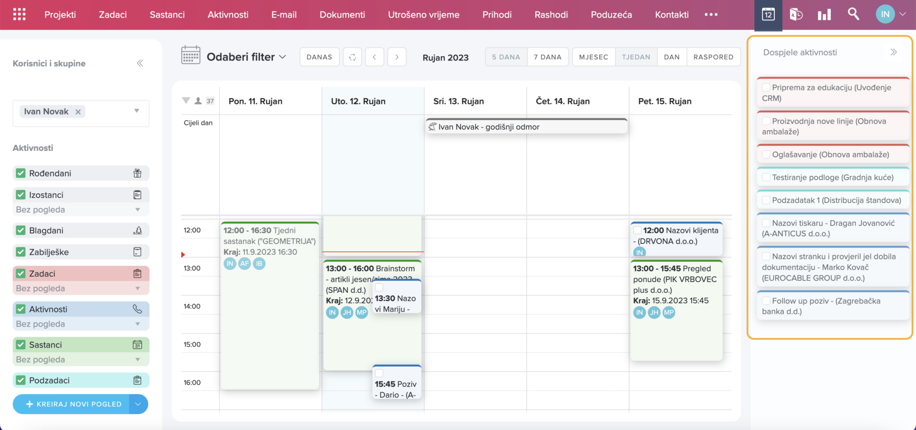The height and width of the screenshot is (430, 916).
Task: Check the Oglašavanje overdue activity checkbox
Action: pyautogui.click(x=766, y=154)
